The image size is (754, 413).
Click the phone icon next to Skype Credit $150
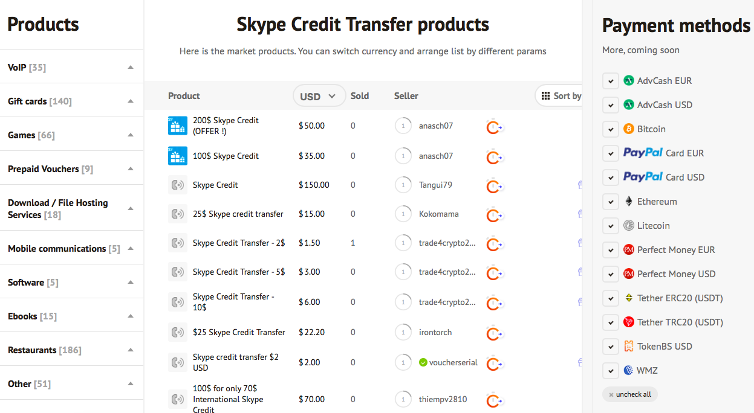178,185
